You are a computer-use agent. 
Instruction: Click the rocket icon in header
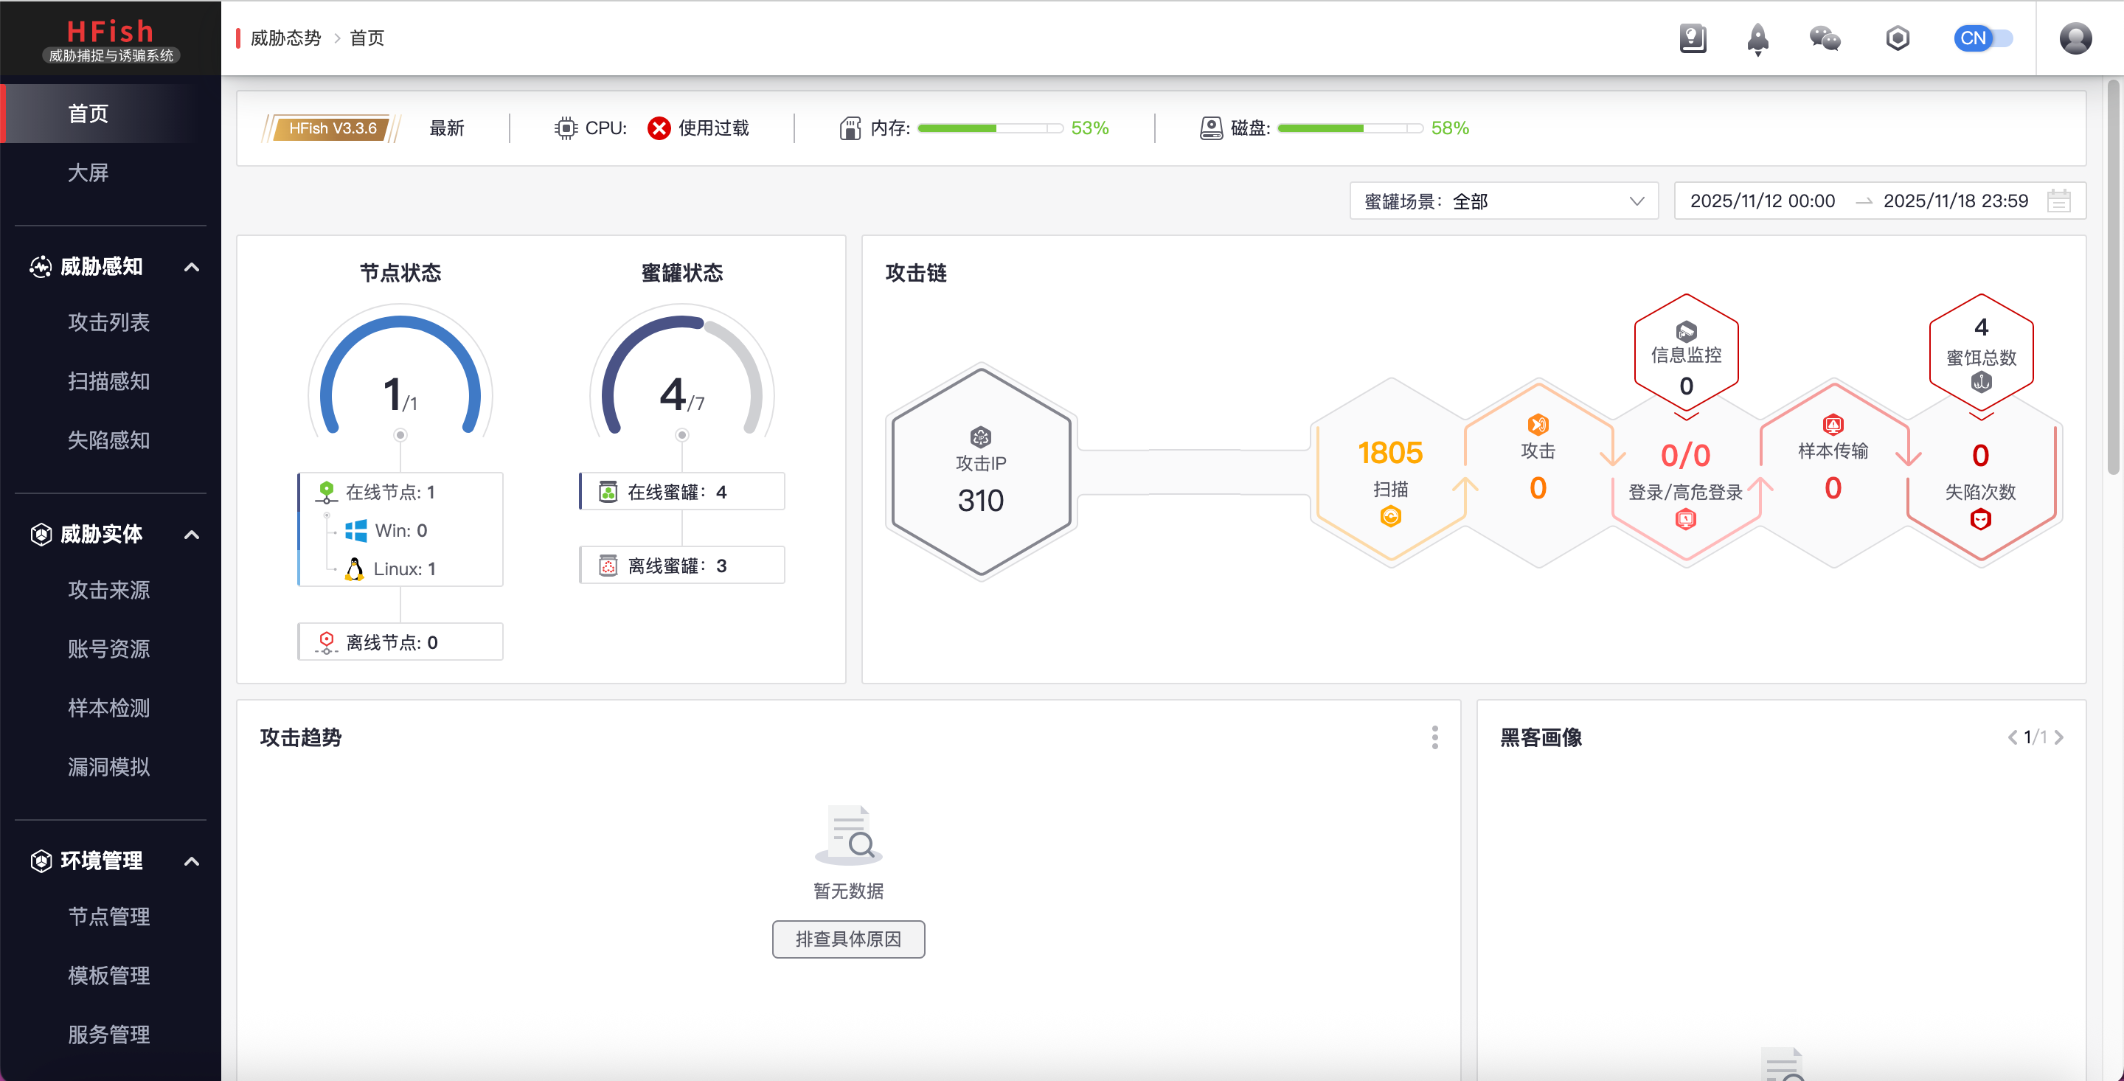1757,39
